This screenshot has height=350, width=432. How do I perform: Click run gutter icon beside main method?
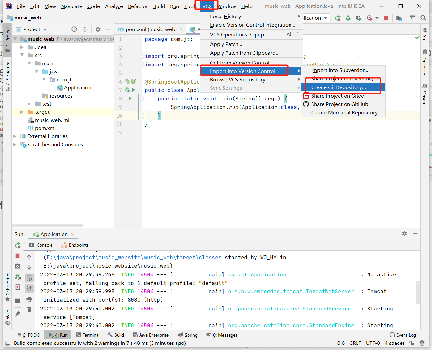[130, 99]
